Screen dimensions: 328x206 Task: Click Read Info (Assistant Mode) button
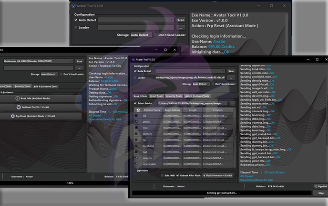41,98
